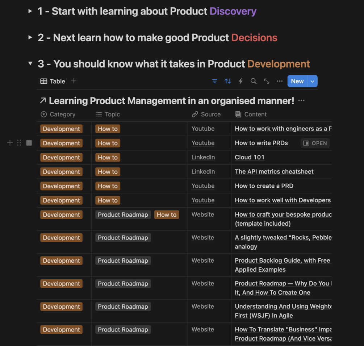Expand the Product Discovery toggle section
The image size is (364, 346).
tap(30, 11)
